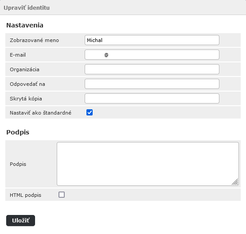Screen dimensions: 246x234
Task: Click the Skrytá kópia input box
Action: [152, 99]
